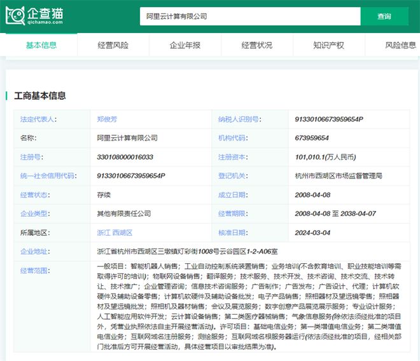Open legal representative 郑俊芳 link
The image size is (420, 361).
point(107,119)
